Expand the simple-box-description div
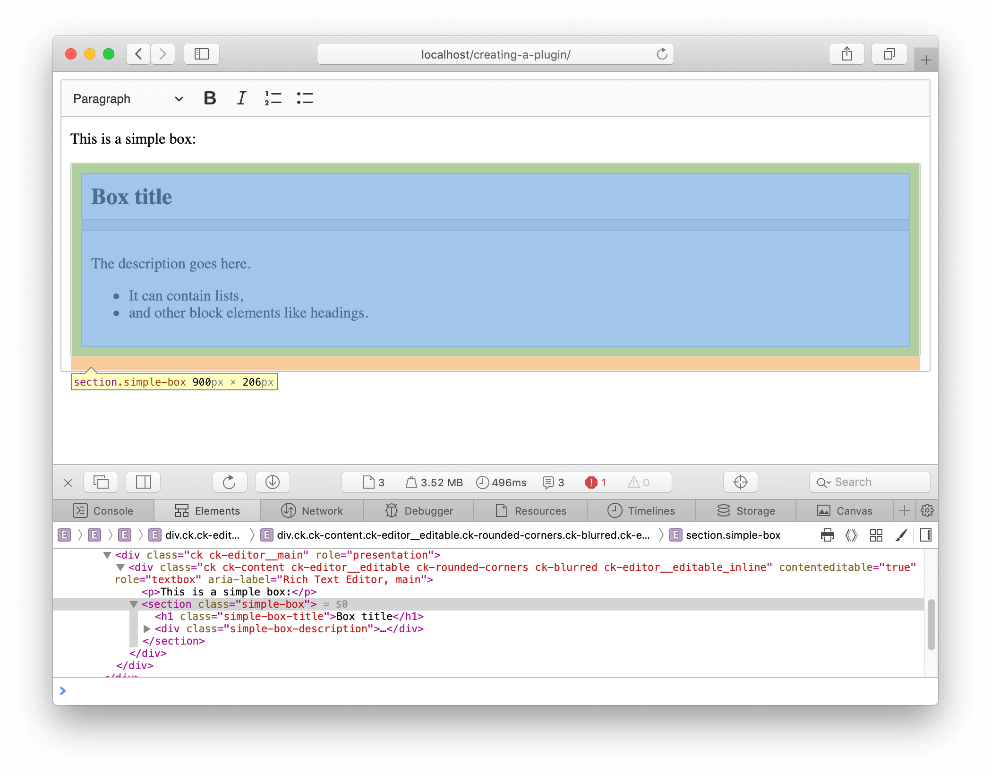This screenshot has width=991, height=775. (147, 629)
